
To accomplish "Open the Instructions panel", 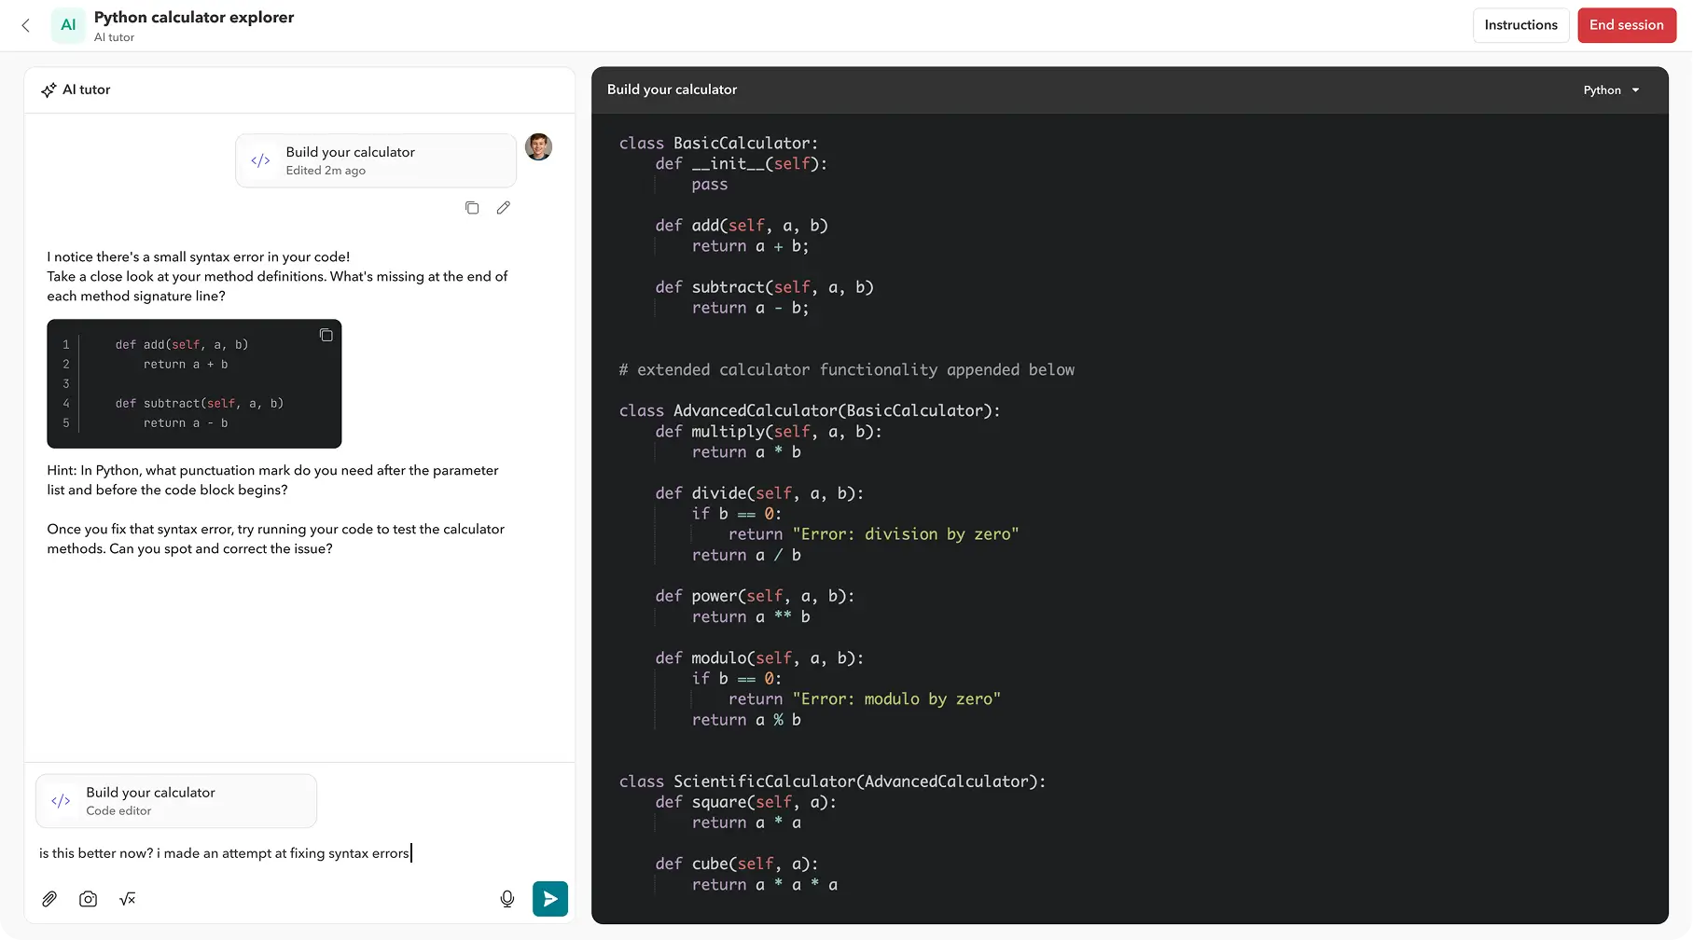I will pos(1520,25).
